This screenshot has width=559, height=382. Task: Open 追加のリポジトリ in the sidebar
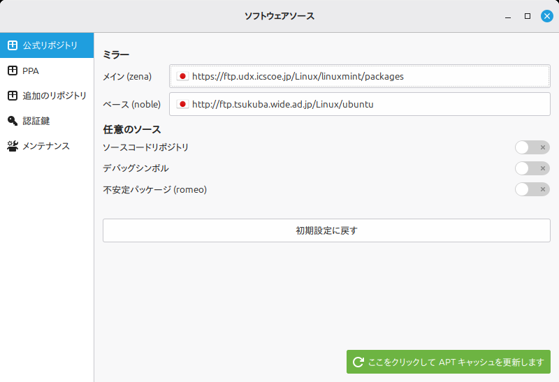pos(47,96)
